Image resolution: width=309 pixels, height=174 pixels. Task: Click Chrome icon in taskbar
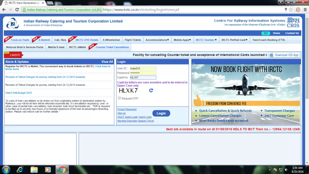pyautogui.click(x=62, y=170)
